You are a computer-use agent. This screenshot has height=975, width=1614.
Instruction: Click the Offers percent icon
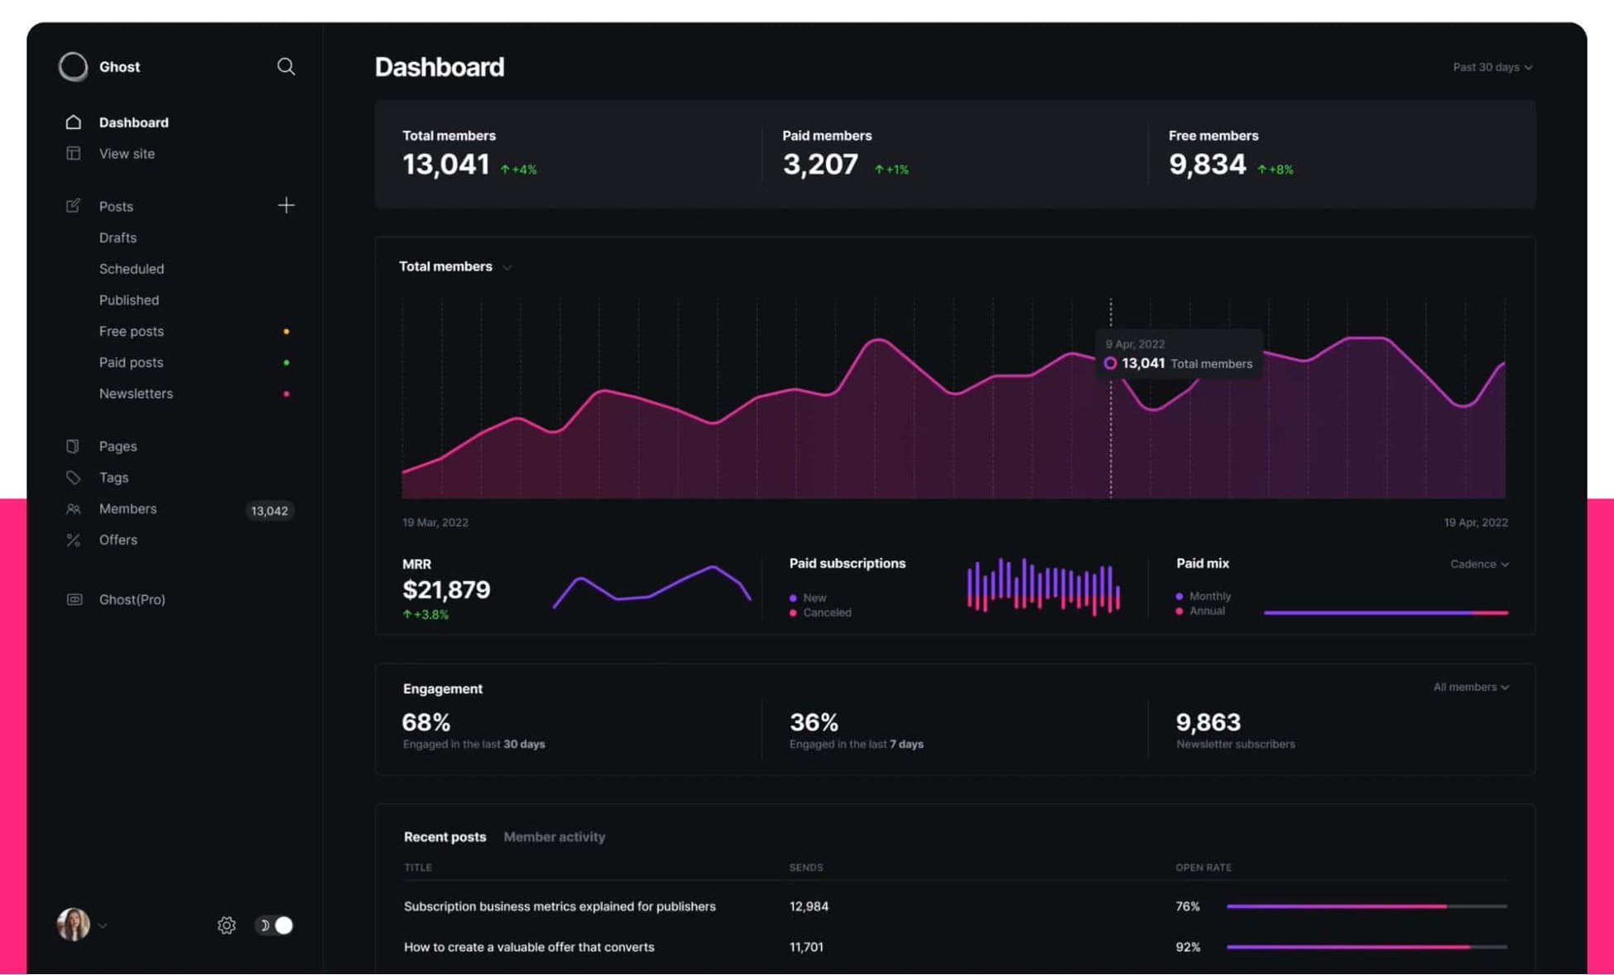73,540
